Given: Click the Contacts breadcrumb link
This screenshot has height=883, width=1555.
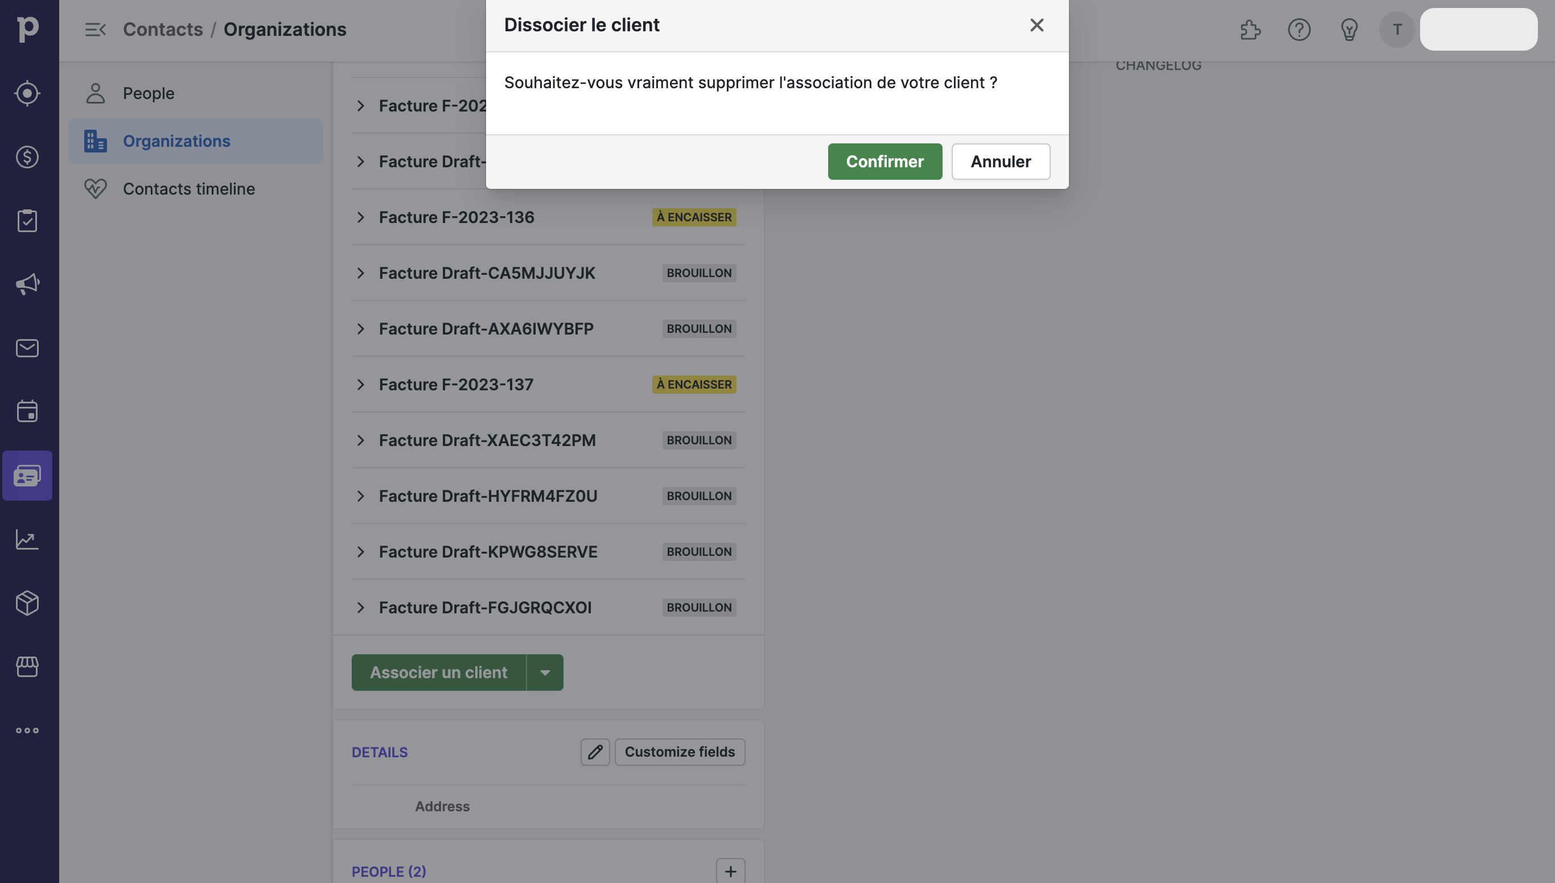Looking at the screenshot, I should (163, 29).
